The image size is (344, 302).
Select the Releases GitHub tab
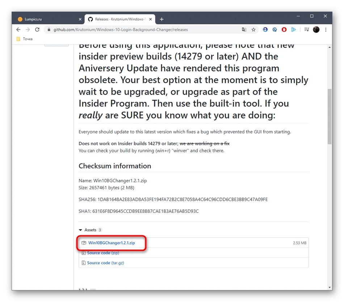119,19
